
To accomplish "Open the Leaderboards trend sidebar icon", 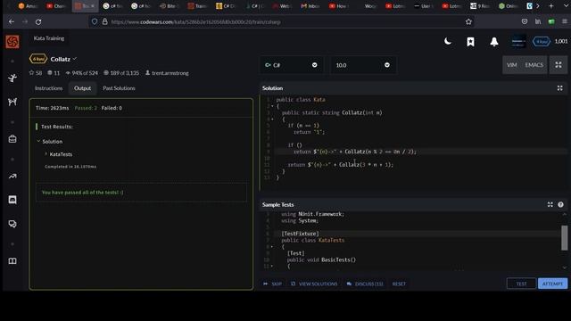I will [x=12, y=177].
